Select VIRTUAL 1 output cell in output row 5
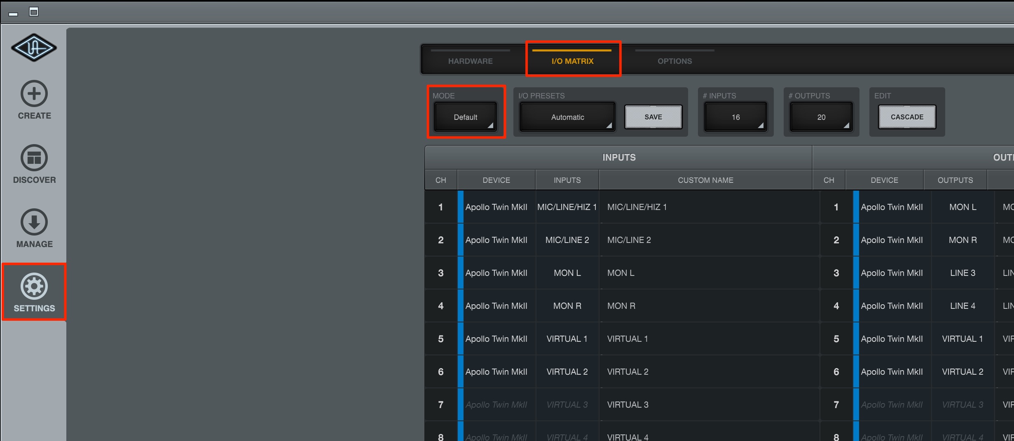The height and width of the screenshot is (441, 1014). tap(962, 338)
